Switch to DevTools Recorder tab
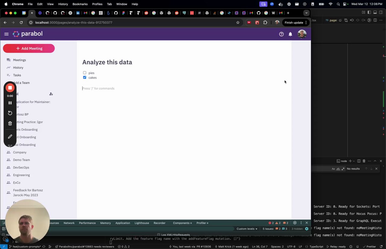Screen dimensions: 386x249 [x=160, y=223]
